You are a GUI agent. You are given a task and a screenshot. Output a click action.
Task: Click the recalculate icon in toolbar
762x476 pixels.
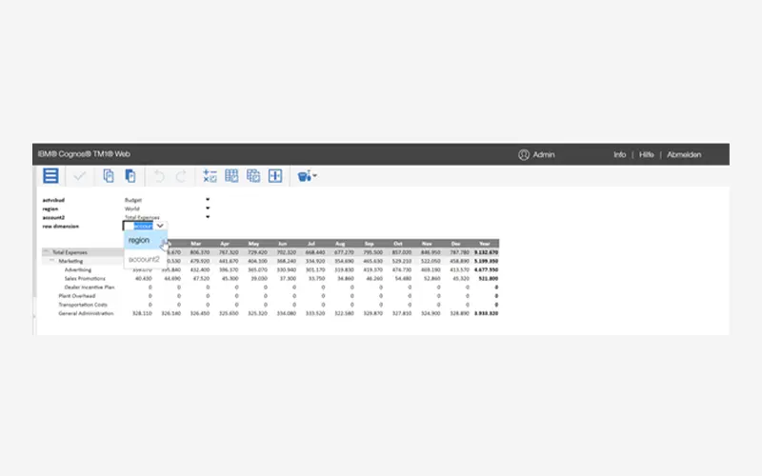pyautogui.click(x=210, y=176)
